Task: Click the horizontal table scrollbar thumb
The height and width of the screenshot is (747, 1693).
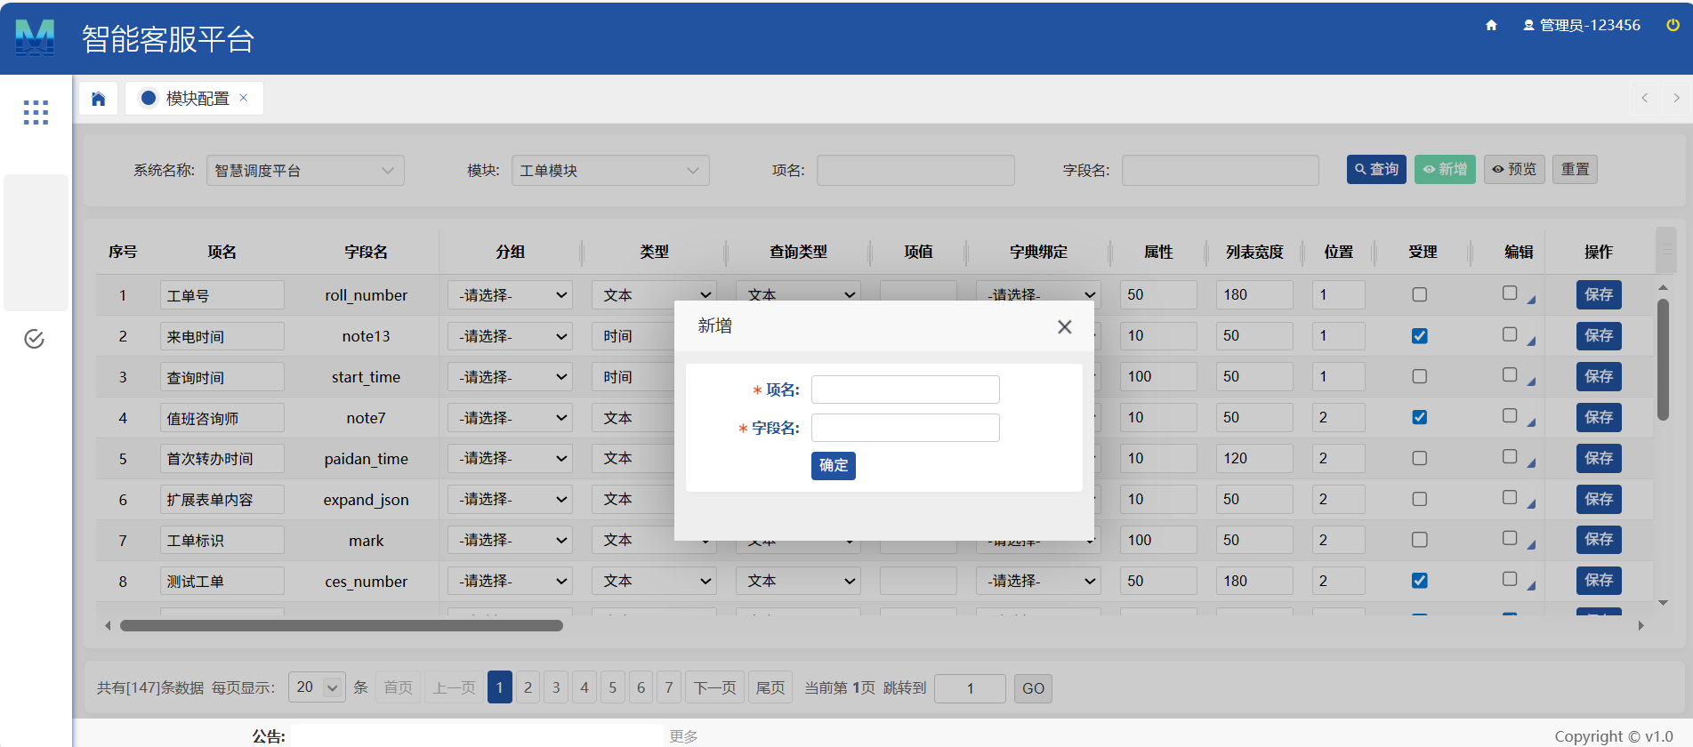Action: 342,625
